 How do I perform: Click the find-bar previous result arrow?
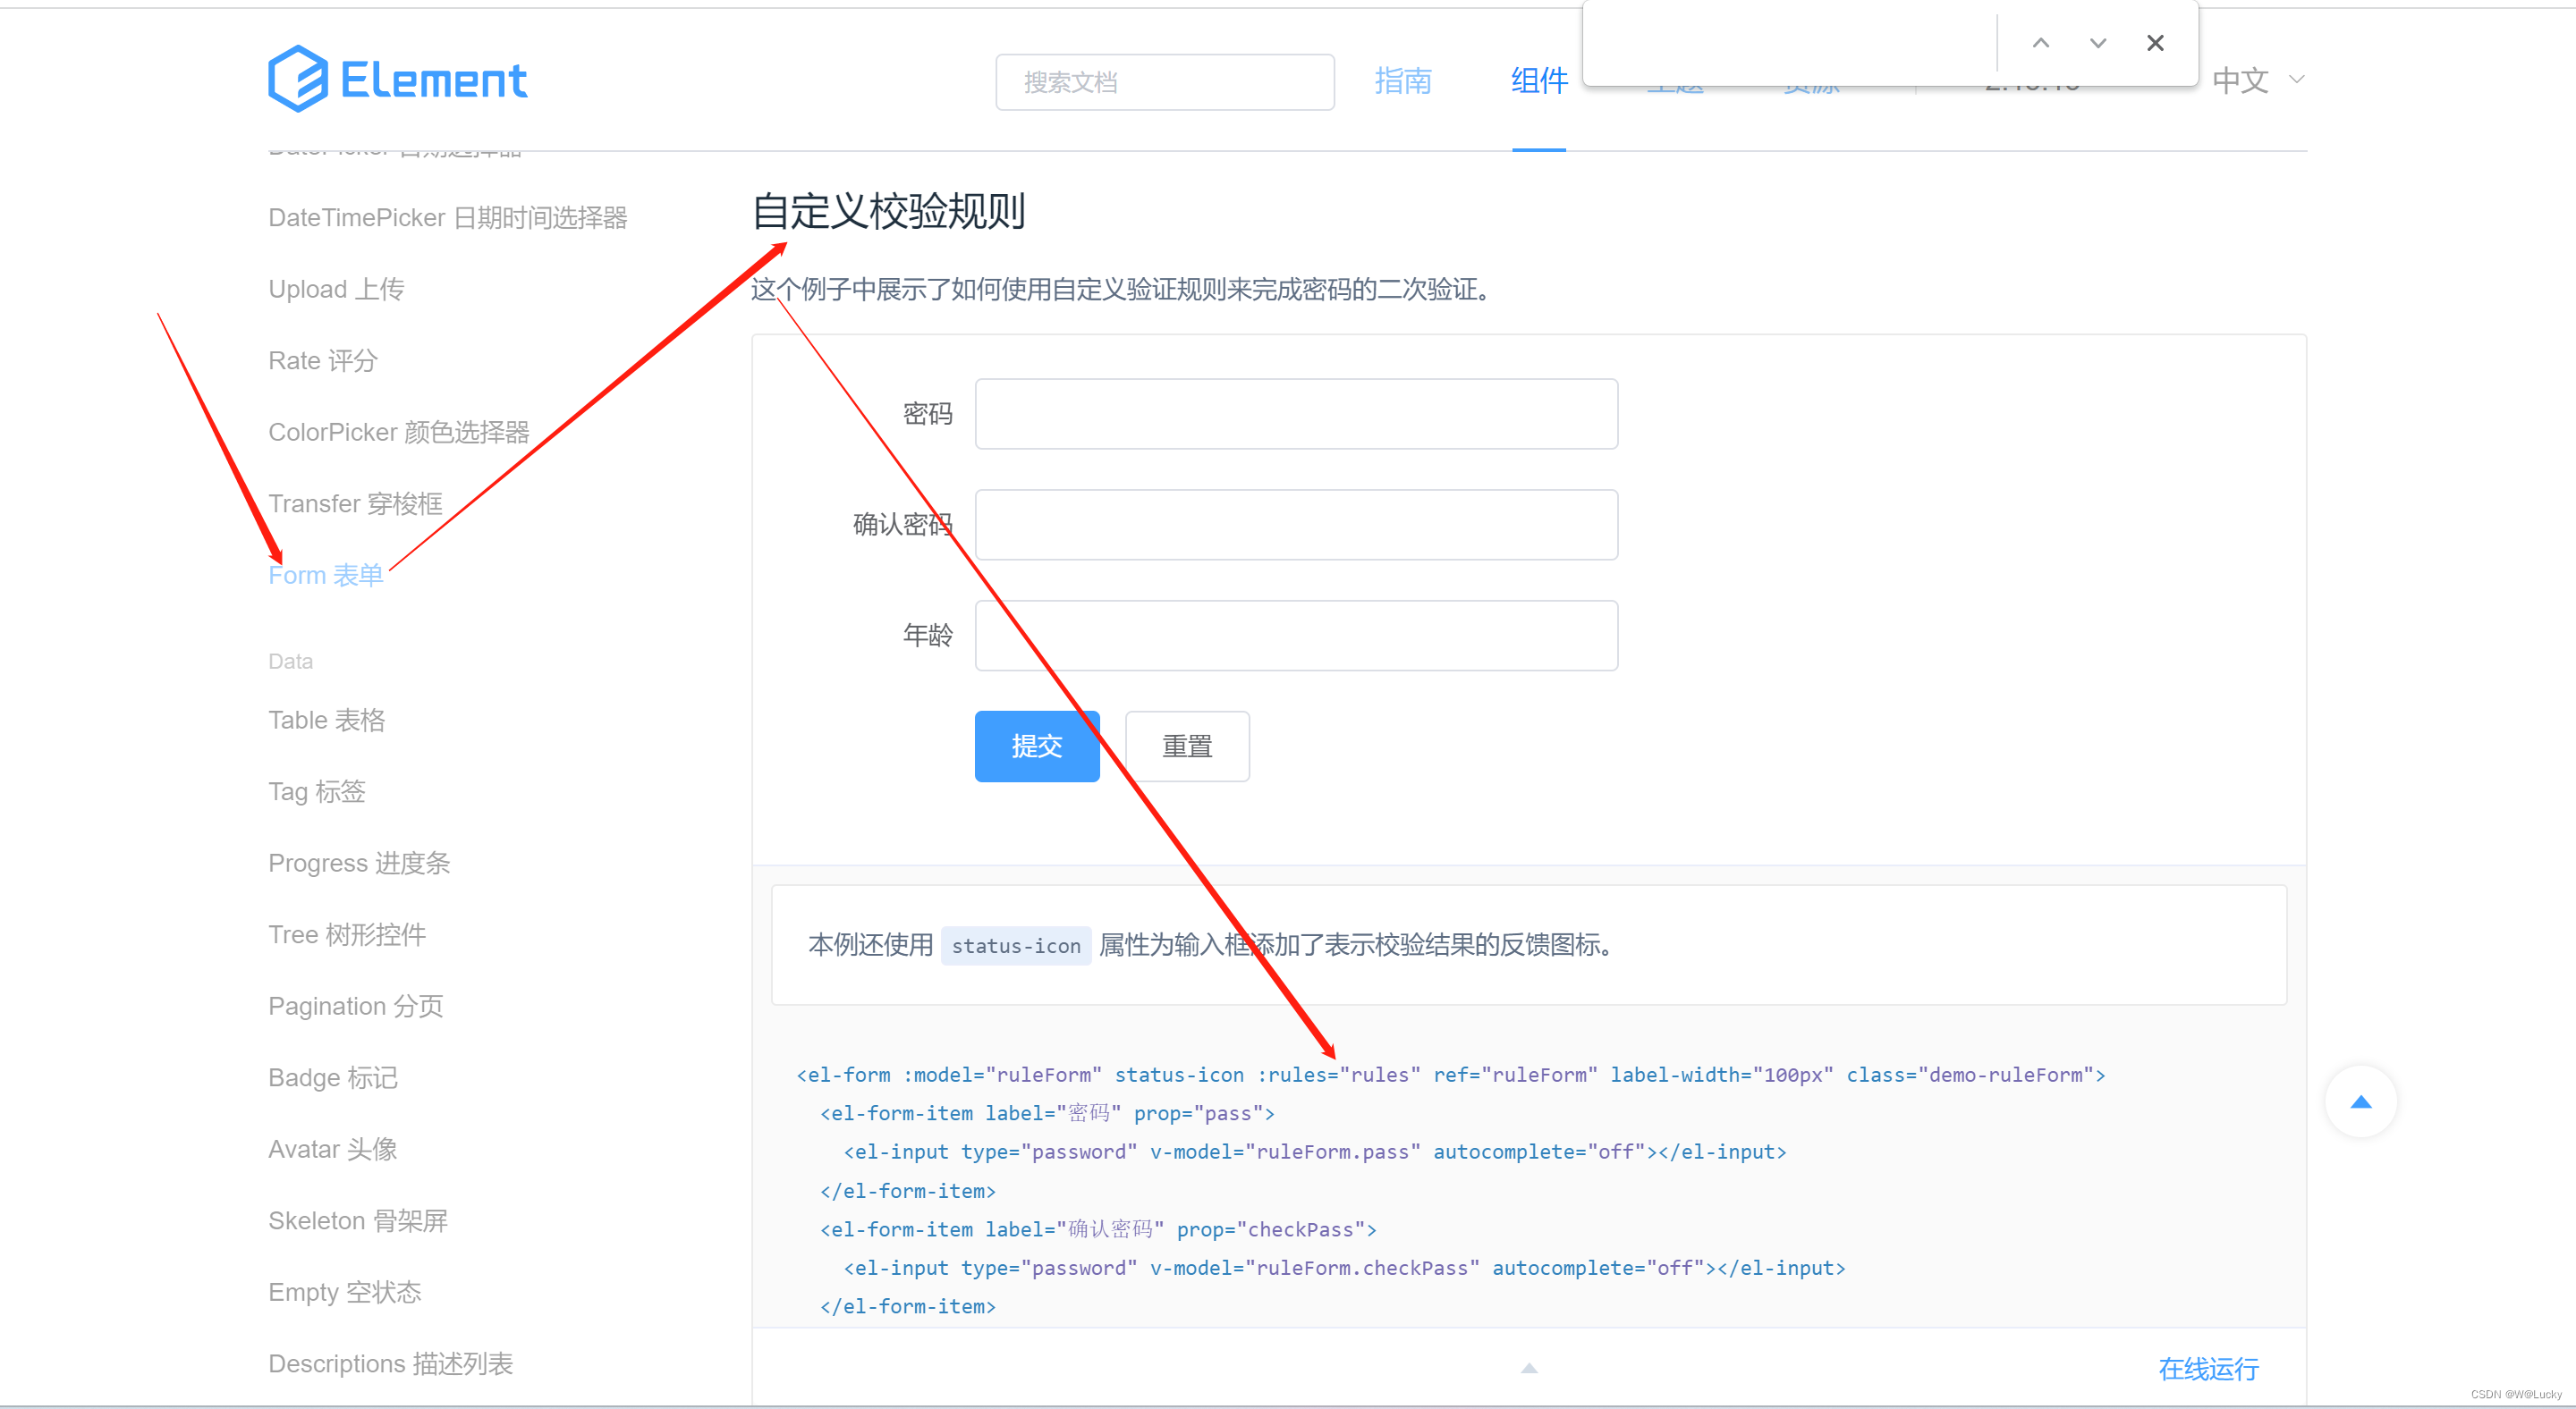(2040, 43)
